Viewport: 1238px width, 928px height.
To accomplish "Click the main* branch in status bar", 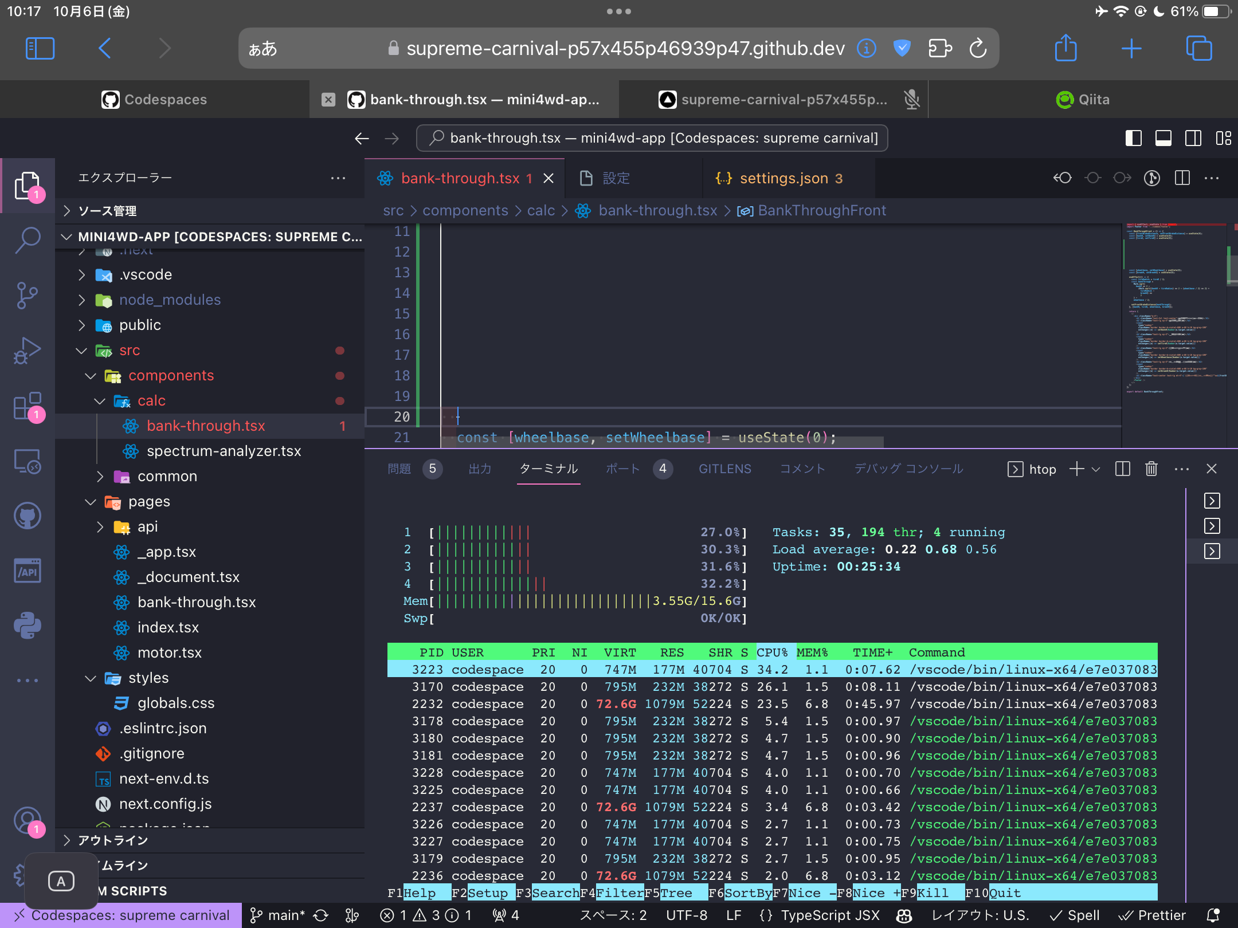I will [x=278, y=915].
